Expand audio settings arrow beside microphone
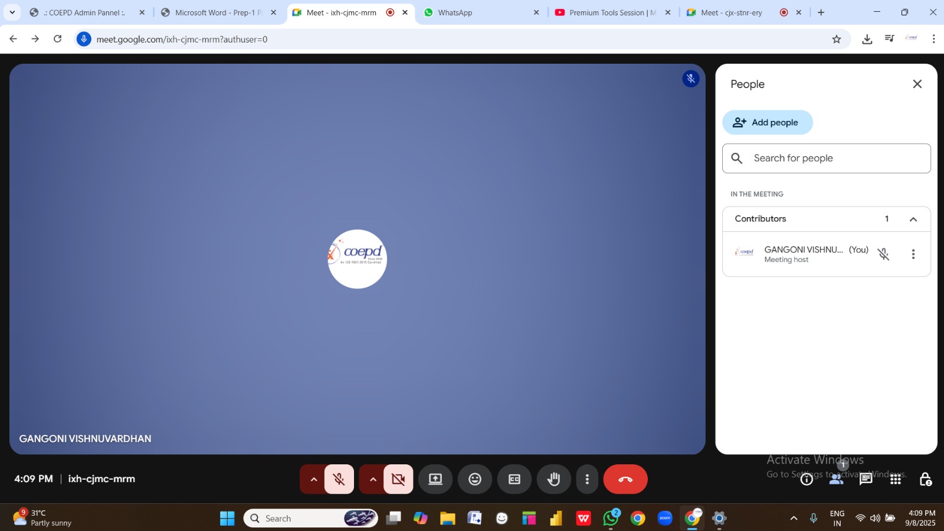This screenshot has height=531, width=944. [x=313, y=479]
